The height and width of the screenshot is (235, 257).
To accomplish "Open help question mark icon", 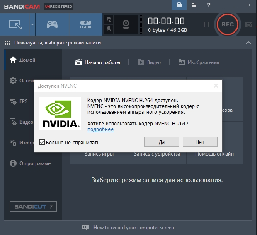I will click(x=209, y=5).
